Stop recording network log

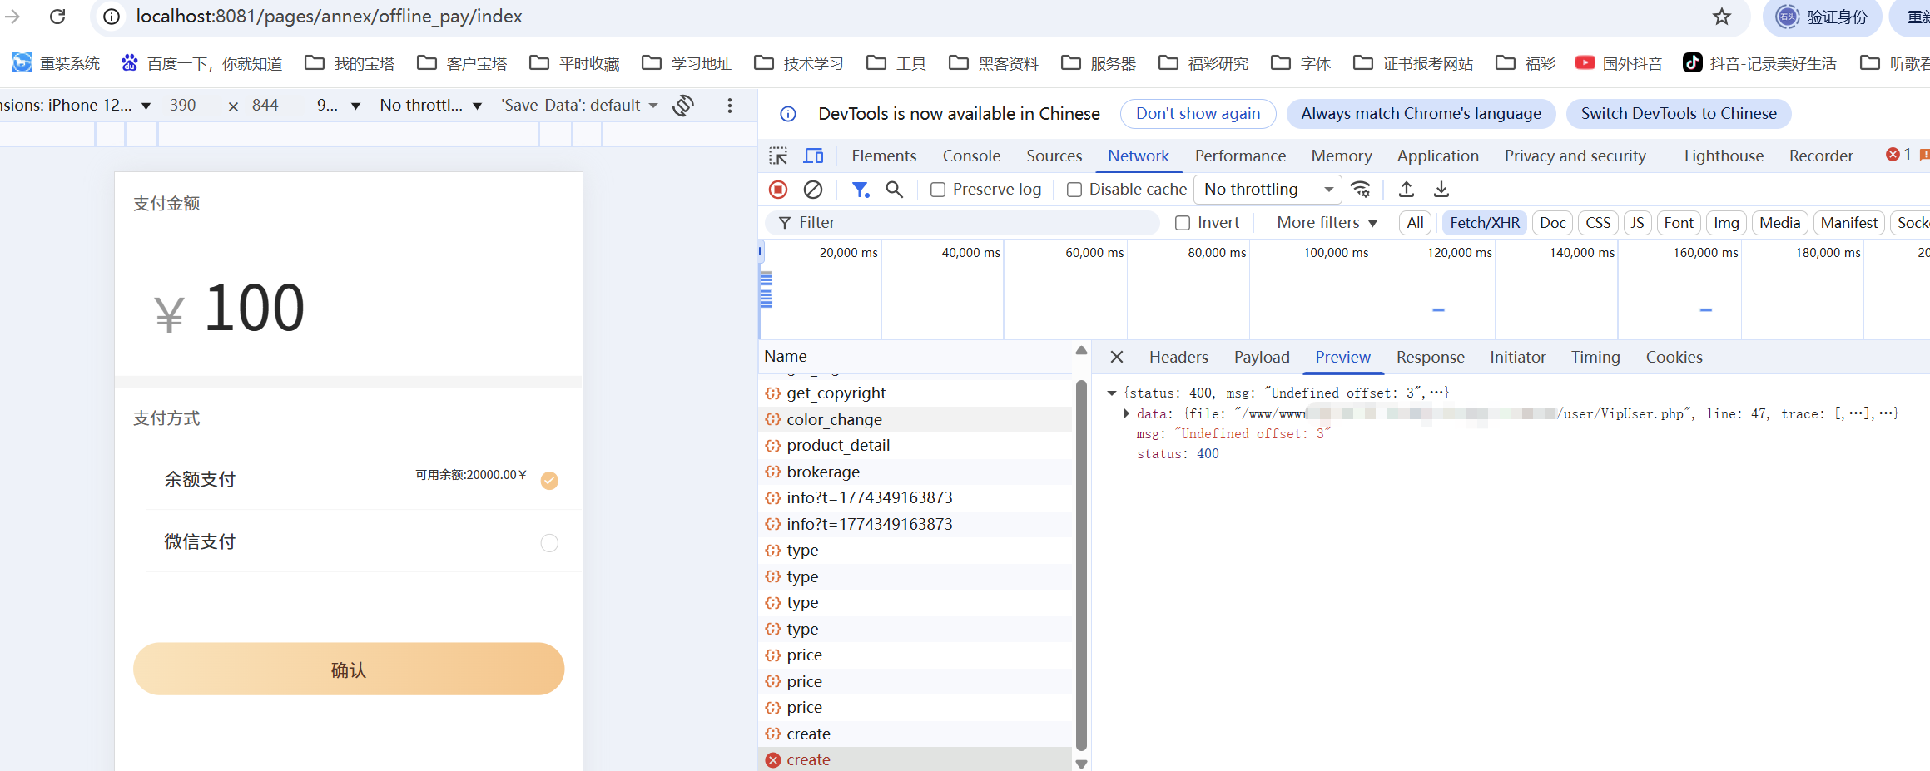(x=778, y=190)
